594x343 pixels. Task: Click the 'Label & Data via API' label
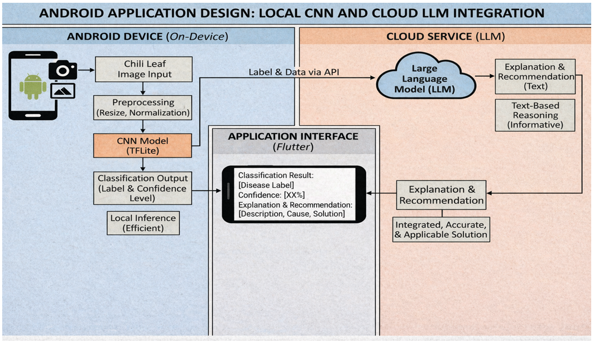click(x=294, y=72)
